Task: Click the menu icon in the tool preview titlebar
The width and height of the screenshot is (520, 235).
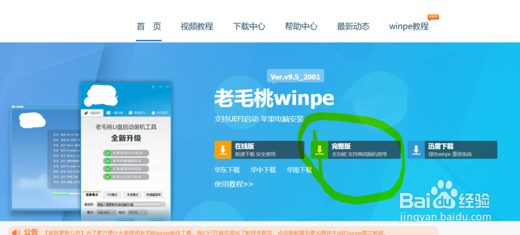Action: [153, 86]
